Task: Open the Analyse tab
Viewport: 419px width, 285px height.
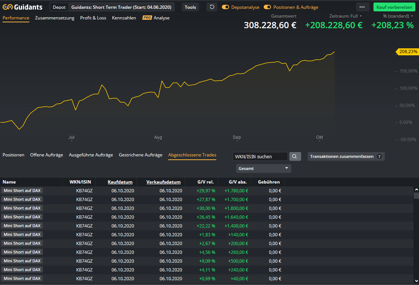Action: [162, 18]
